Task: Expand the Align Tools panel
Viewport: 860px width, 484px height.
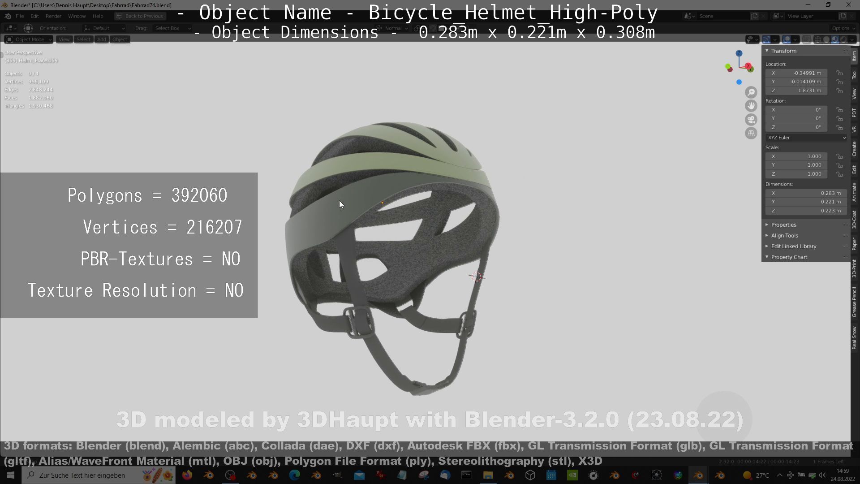Action: point(784,235)
